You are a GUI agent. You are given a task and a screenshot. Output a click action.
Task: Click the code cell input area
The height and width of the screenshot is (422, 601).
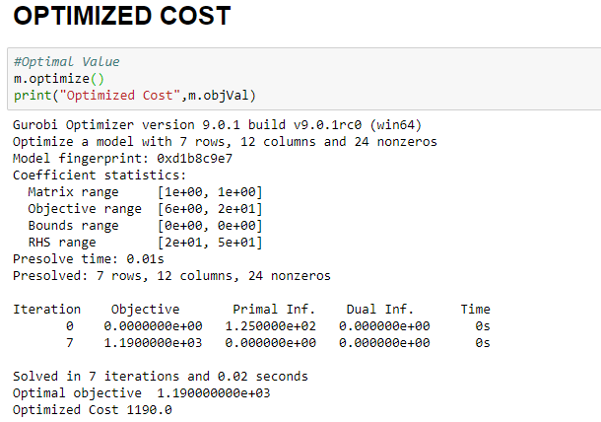(x=304, y=79)
